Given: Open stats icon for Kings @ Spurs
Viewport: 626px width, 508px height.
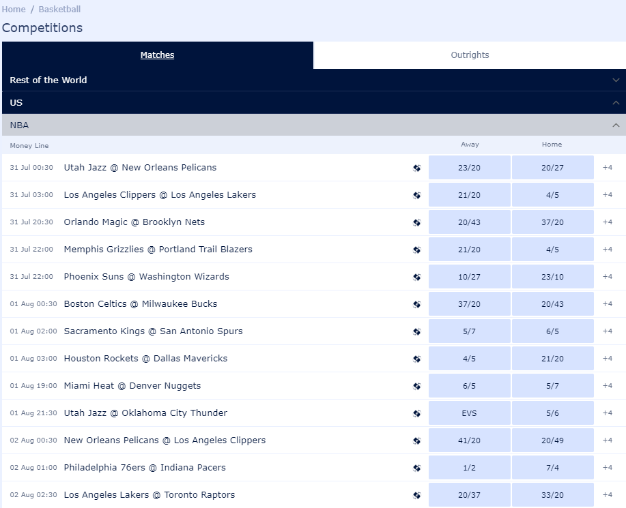Looking at the screenshot, I should [x=417, y=331].
